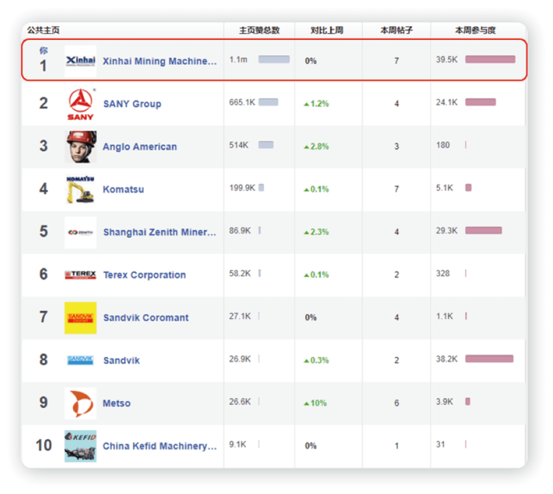Click the Komatsu excavator logo
The height and width of the screenshot is (494, 553).
tap(81, 189)
